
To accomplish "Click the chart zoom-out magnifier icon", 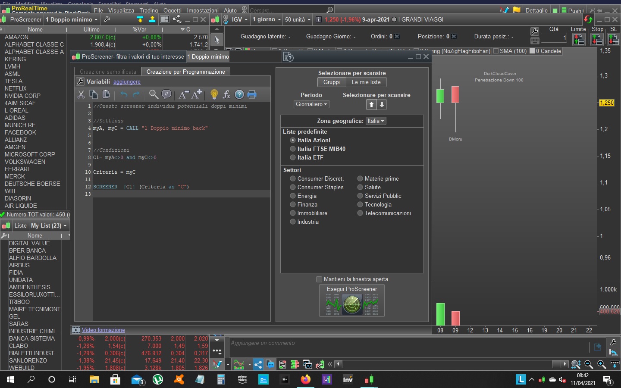I will (589, 364).
